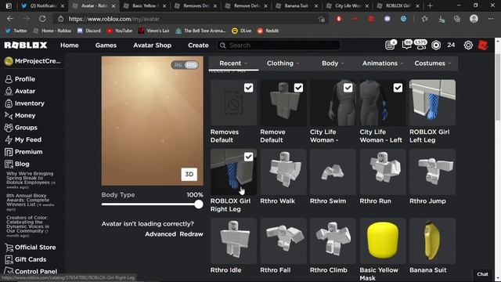This screenshot has height=282, width=501.
Task: Open the browser profile avatar icon
Action: (474, 19)
